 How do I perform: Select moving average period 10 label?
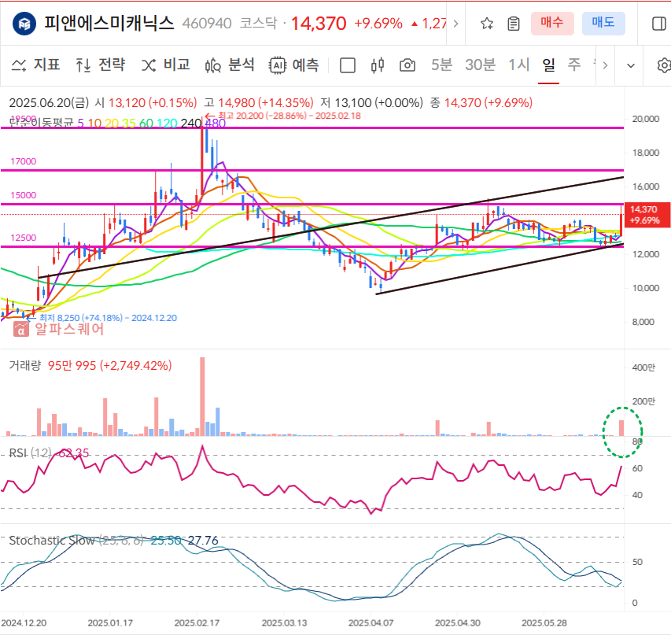click(94, 124)
